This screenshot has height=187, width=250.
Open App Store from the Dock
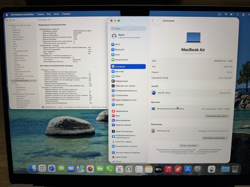coord(188,169)
